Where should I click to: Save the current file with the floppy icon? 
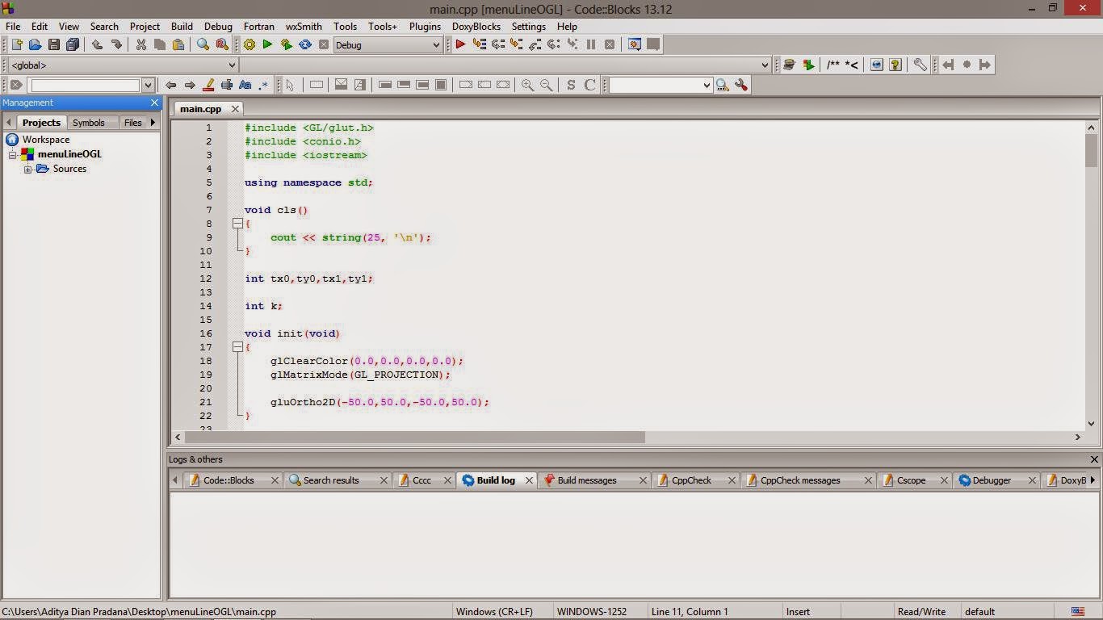(54, 45)
